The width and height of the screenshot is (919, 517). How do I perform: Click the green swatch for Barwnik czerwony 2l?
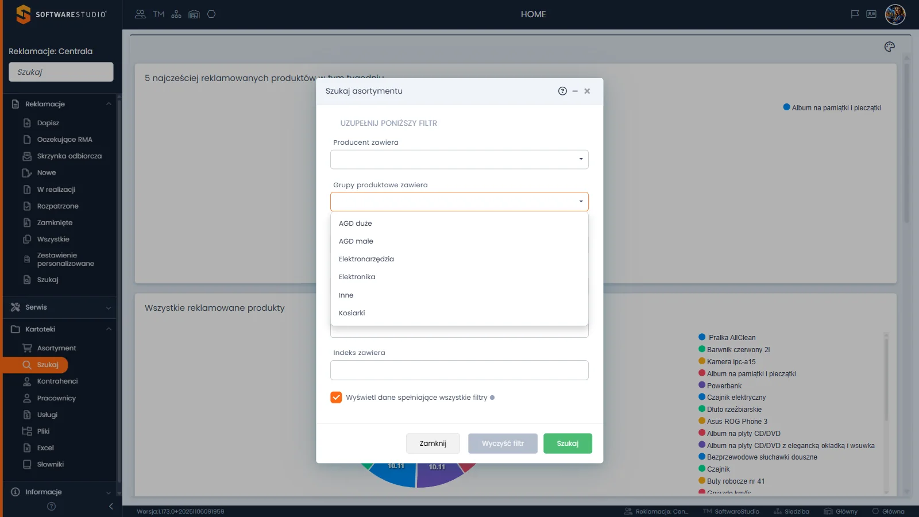702,349
